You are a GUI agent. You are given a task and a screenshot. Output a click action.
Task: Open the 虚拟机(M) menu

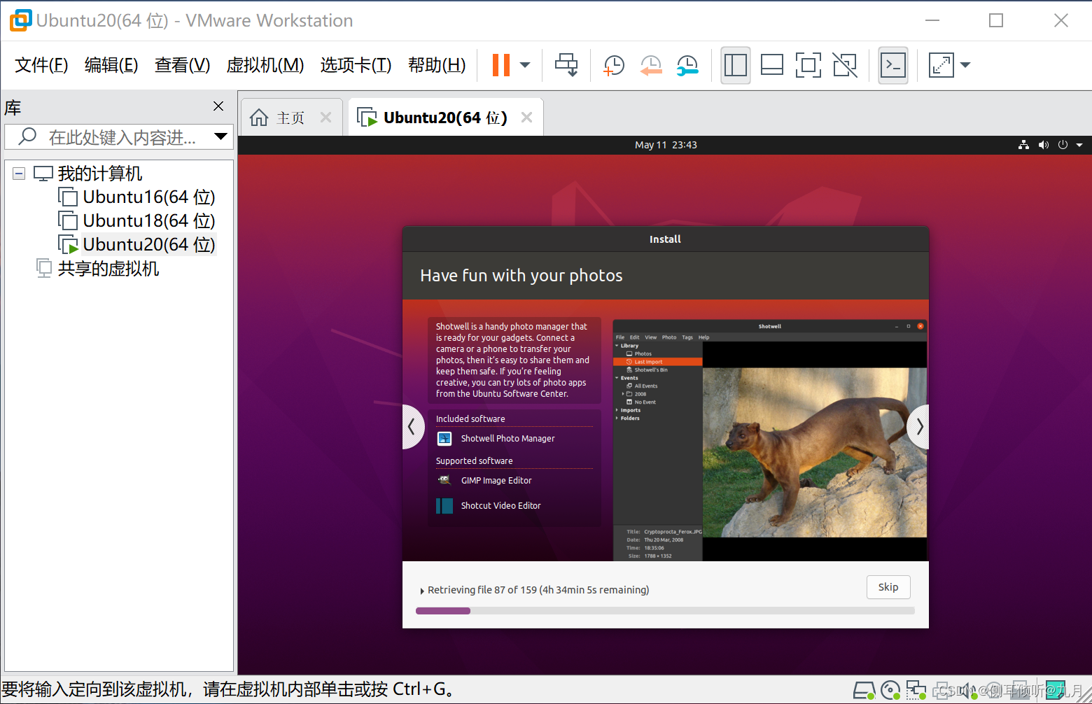[265, 65]
